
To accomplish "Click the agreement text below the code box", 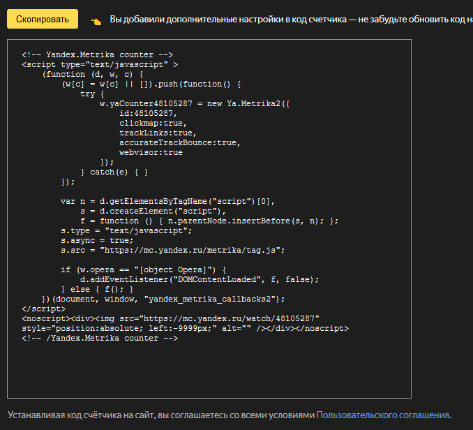I will 160,415.
